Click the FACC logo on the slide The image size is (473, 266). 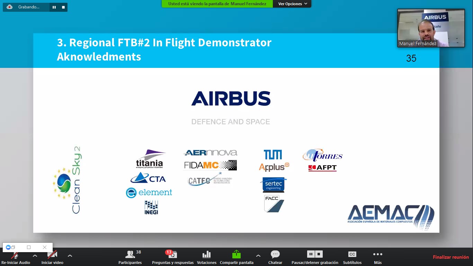click(274, 204)
